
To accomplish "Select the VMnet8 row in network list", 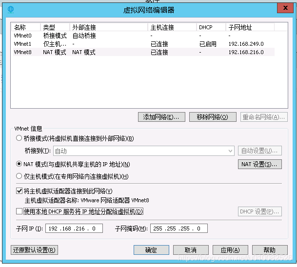I will pyautogui.click(x=143, y=52).
